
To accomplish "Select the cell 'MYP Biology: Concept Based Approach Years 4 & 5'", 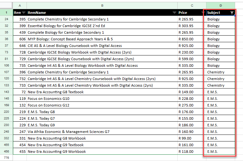I will pyautogui.click(x=70, y=39).
